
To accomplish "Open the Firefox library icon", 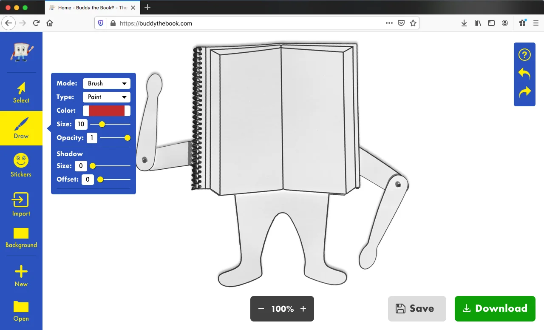I will tap(478, 23).
